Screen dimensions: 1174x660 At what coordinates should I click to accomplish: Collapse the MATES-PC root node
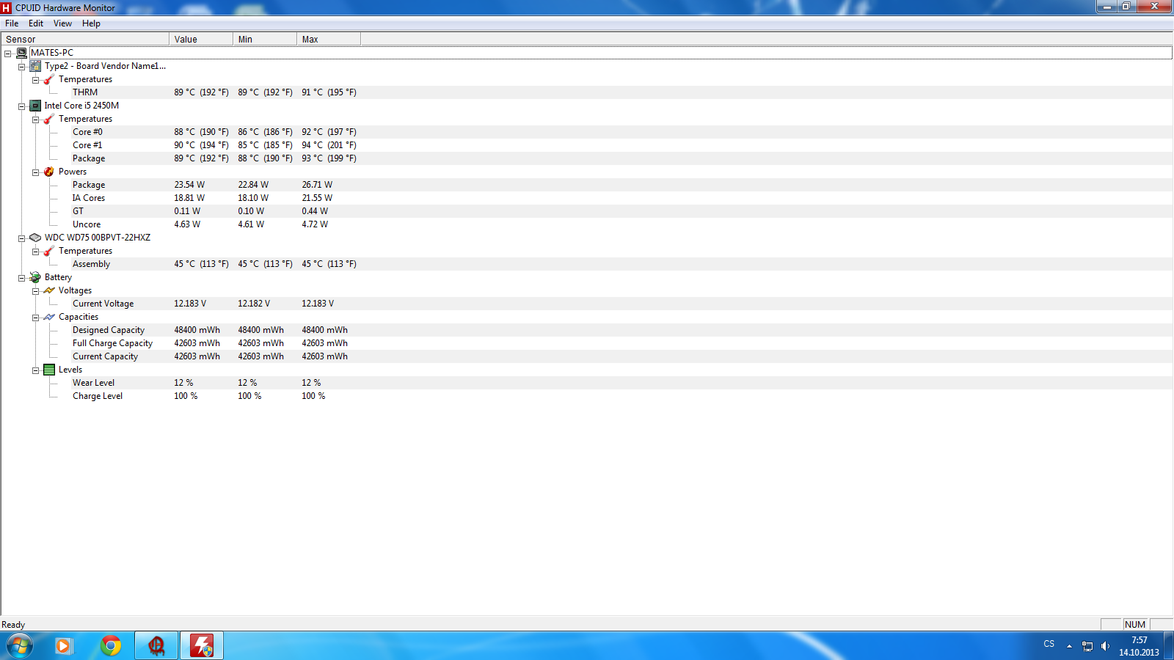click(7, 54)
